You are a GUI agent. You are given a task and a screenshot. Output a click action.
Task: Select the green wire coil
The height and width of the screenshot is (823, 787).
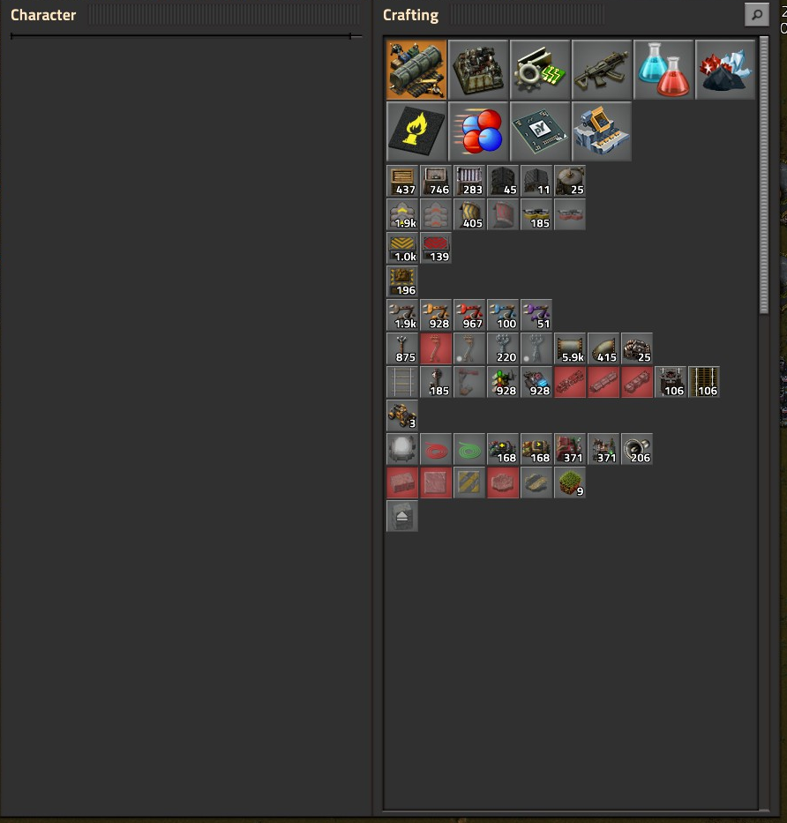[x=469, y=449]
